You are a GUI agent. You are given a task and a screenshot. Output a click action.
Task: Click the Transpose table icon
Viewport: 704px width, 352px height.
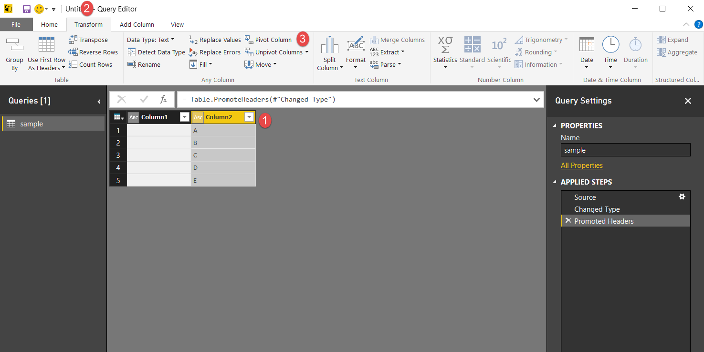(73, 40)
